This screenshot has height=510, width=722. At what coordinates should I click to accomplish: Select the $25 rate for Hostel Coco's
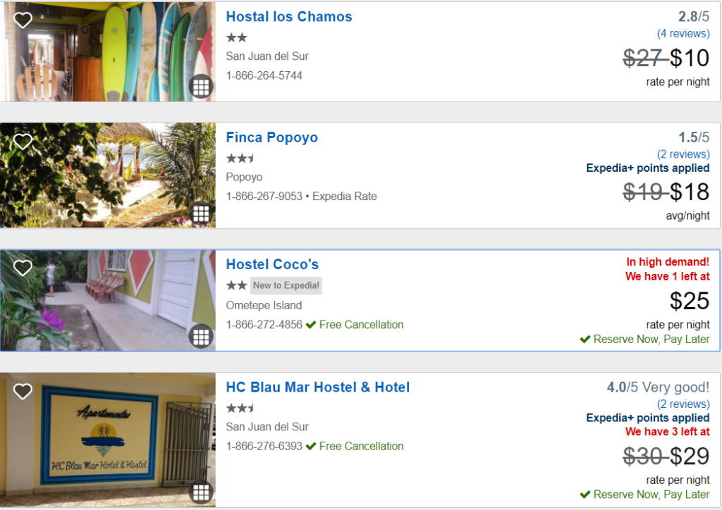tap(690, 301)
